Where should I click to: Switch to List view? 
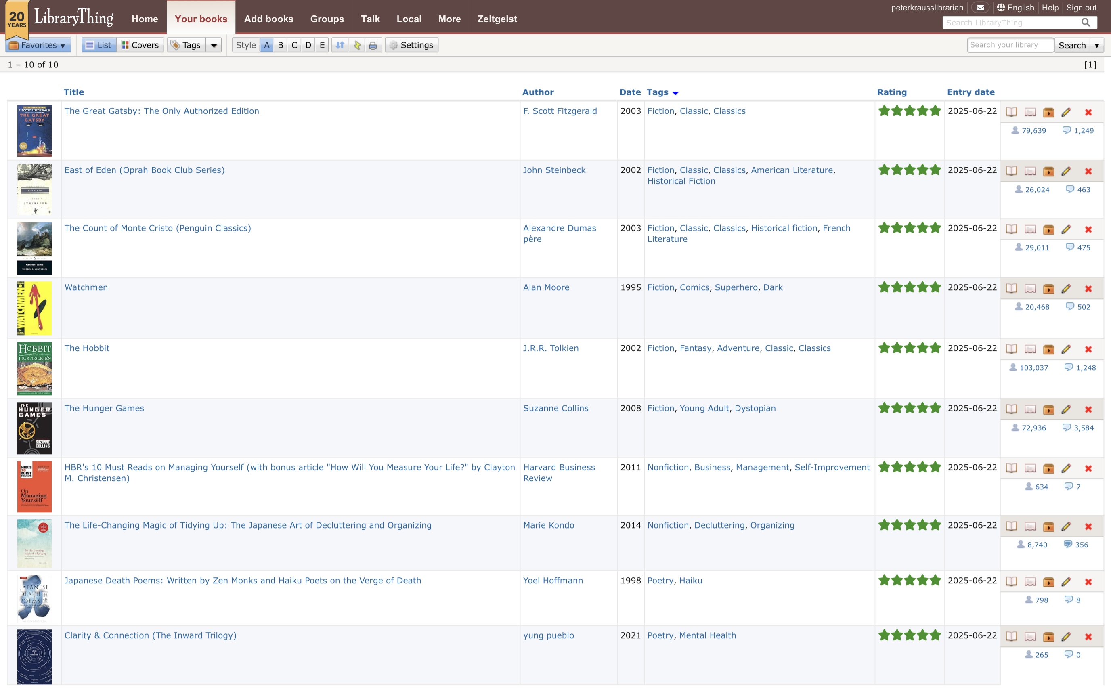(x=98, y=45)
